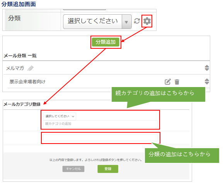The height and width of the screenshot is (183, 223).
Task: Open the gear settings icon beside 分類
Action: [x=147, y=21]
